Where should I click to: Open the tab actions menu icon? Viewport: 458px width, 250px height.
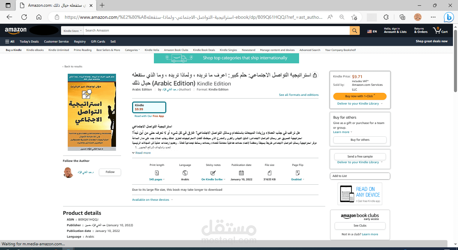[x=8, y=5]
